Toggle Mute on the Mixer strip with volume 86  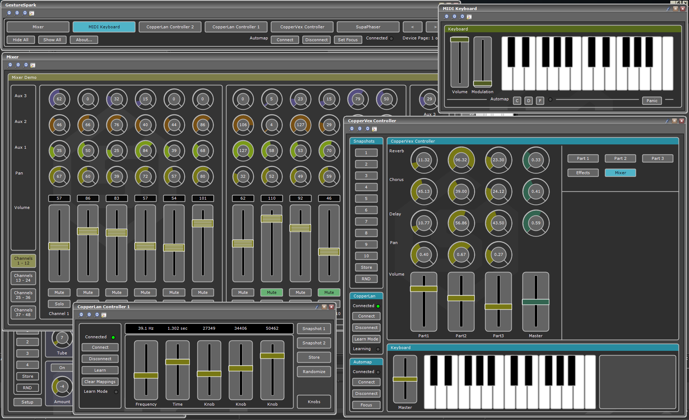[88, 292]
